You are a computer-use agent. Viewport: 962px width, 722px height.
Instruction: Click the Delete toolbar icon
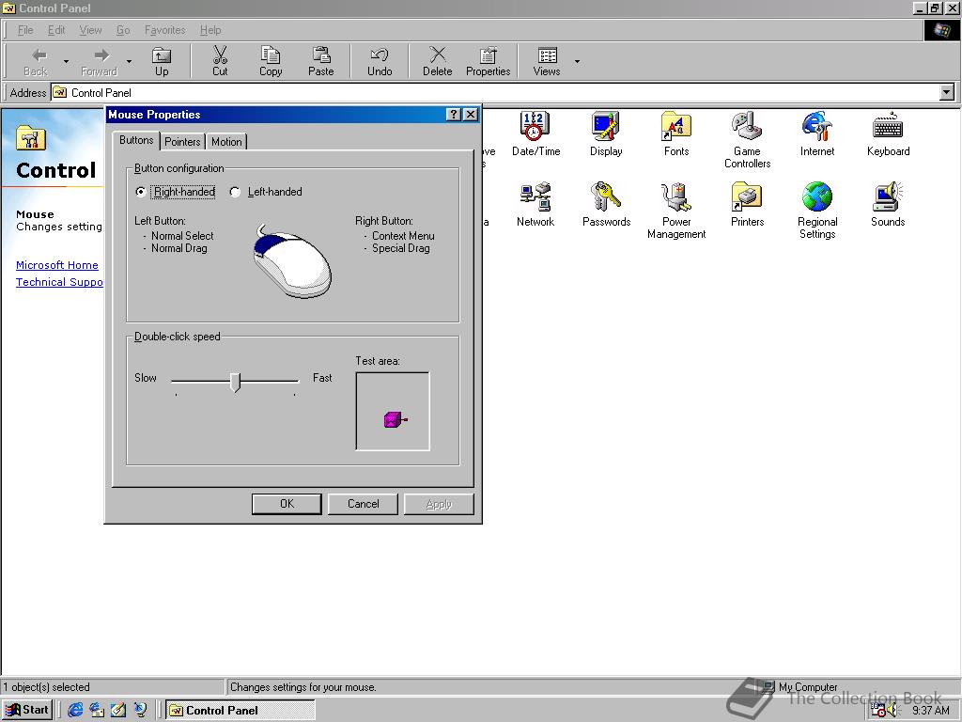pyautogui.click(x=438, y=55)
